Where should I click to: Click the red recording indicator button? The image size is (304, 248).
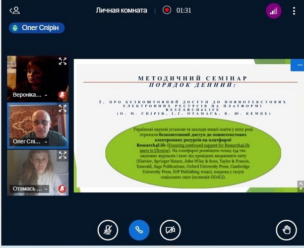(167, 10)
